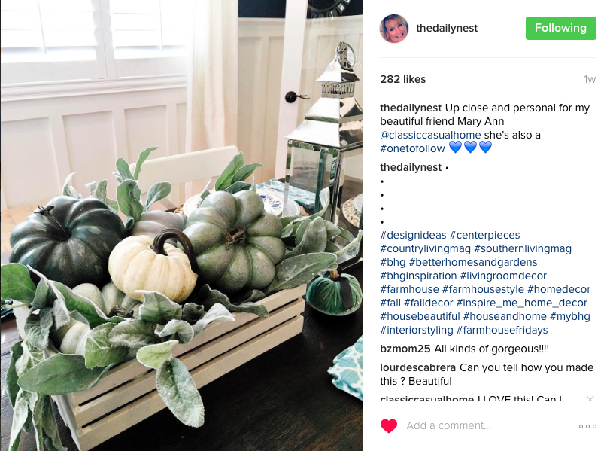Viewport: 613px width, 451px height.
Task: Open the #southernlivingmag hashtag
Action: pos(523,248)
